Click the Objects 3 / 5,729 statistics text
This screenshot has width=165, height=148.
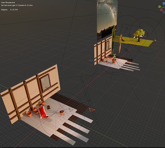coord(9,10)
